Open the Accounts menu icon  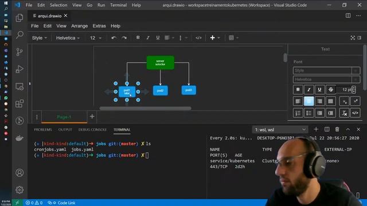point(19,173)
